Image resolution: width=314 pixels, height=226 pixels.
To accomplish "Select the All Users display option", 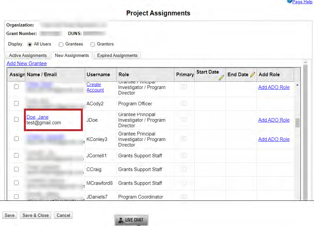I will click(x=30, y=44).
